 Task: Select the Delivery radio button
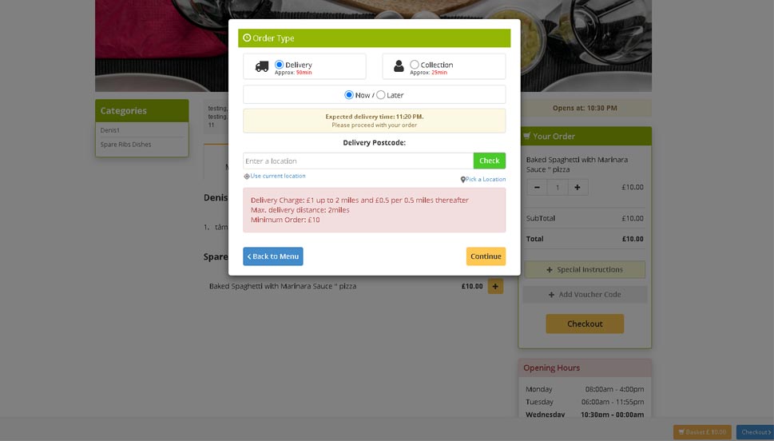point(279,64)
